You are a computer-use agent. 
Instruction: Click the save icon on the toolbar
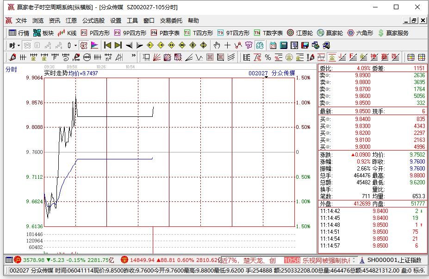click(305, 45)
